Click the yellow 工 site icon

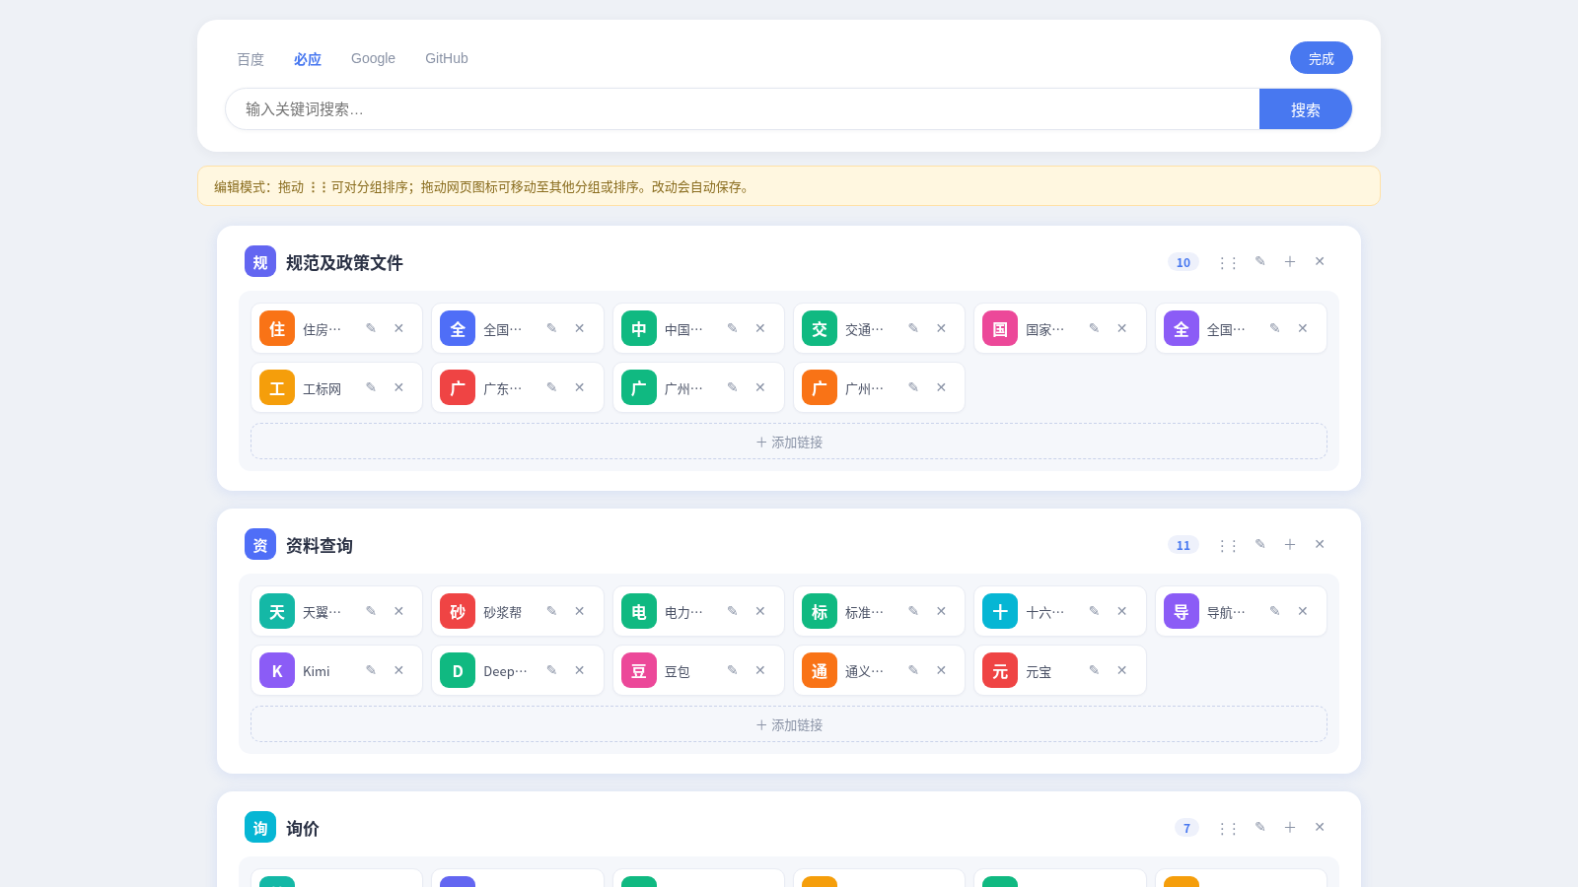pos(277,387)
